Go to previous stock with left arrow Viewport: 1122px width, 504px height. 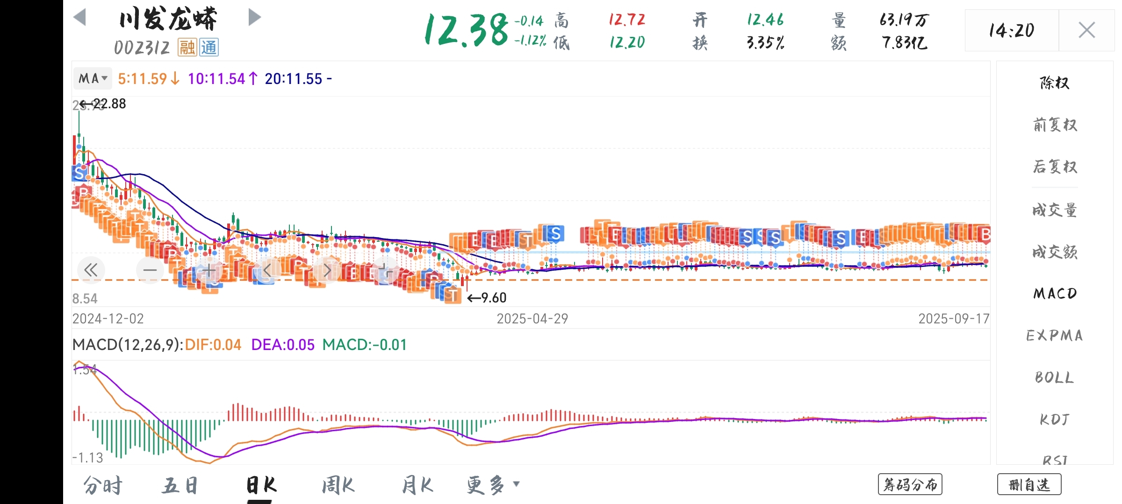coord(80,18)
